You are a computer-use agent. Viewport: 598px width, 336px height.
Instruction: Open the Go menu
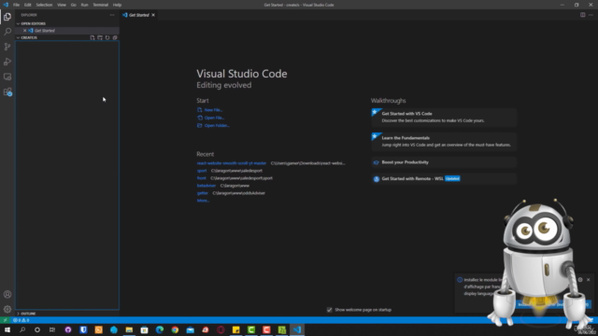[x=73, y=5]
